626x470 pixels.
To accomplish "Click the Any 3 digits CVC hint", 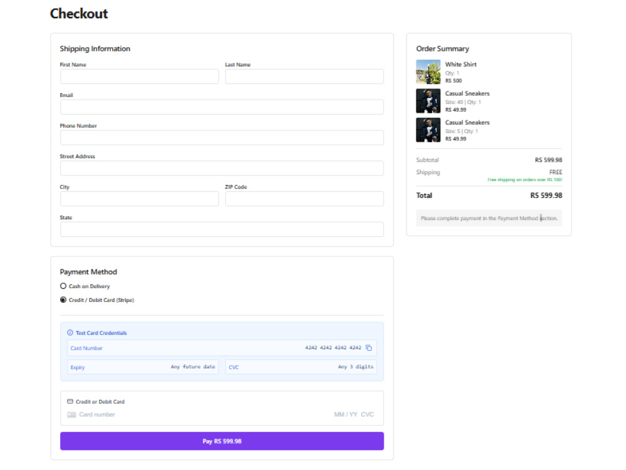I will 356,367.
